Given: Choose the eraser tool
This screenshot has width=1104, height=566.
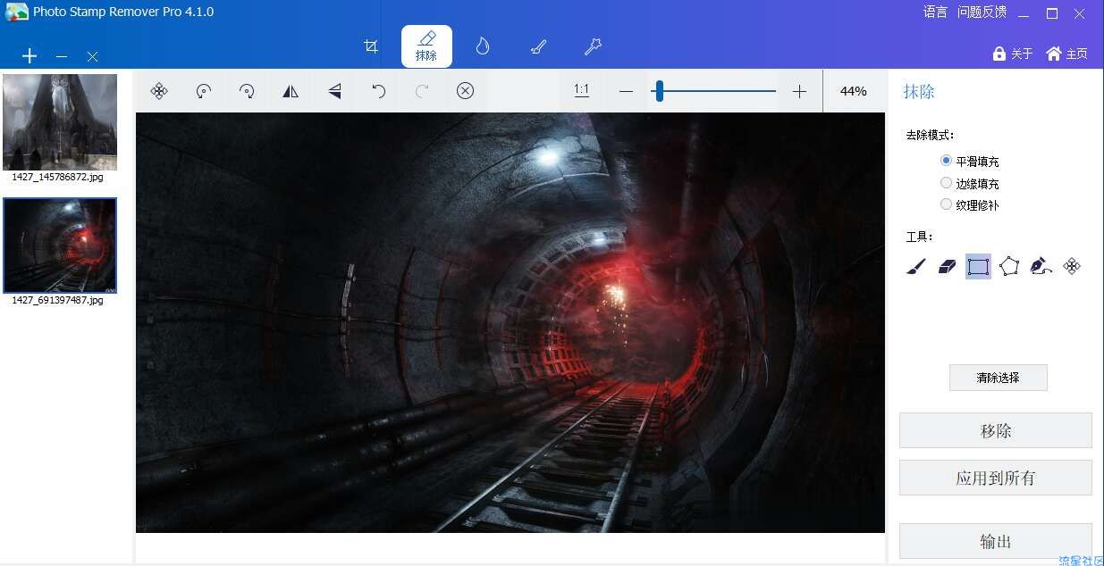Looking at the screenshot, I should point(948,266).
